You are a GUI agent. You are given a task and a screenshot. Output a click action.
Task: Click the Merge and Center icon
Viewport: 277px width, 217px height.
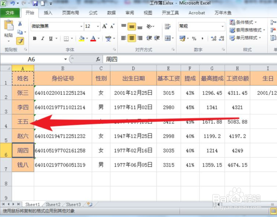[x=167, y=38]
